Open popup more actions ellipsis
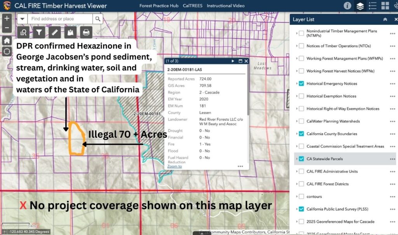The height and width of the screenshot is (235, 398). tap(240, 166)
